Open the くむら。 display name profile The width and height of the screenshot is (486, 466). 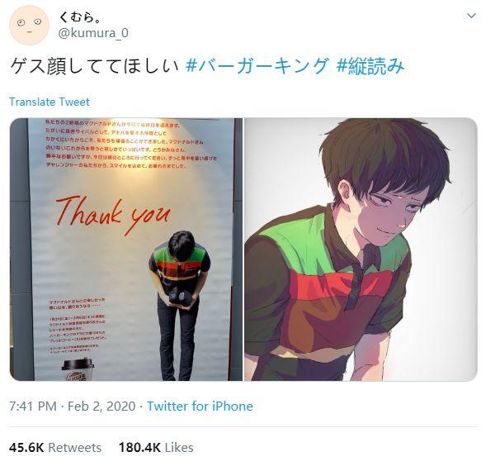(80, 17)
